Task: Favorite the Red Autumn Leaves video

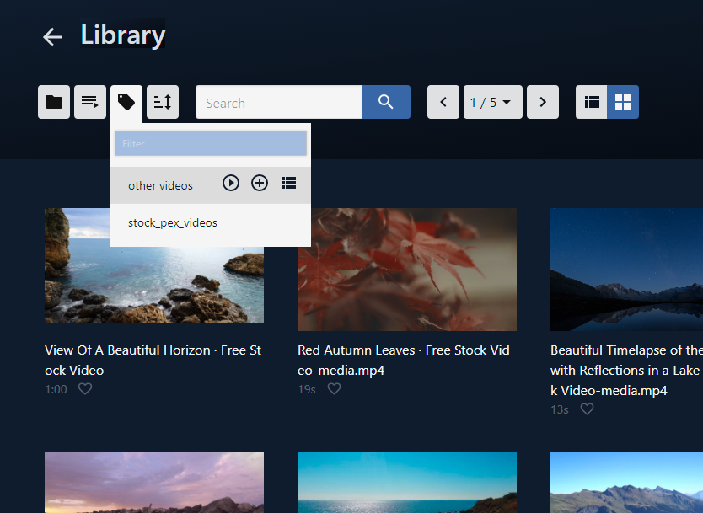Action: (334, 388)
